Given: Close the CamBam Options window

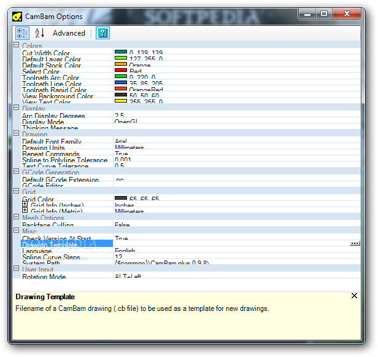Looking at the screenshot, I should [x=347, y=14].
